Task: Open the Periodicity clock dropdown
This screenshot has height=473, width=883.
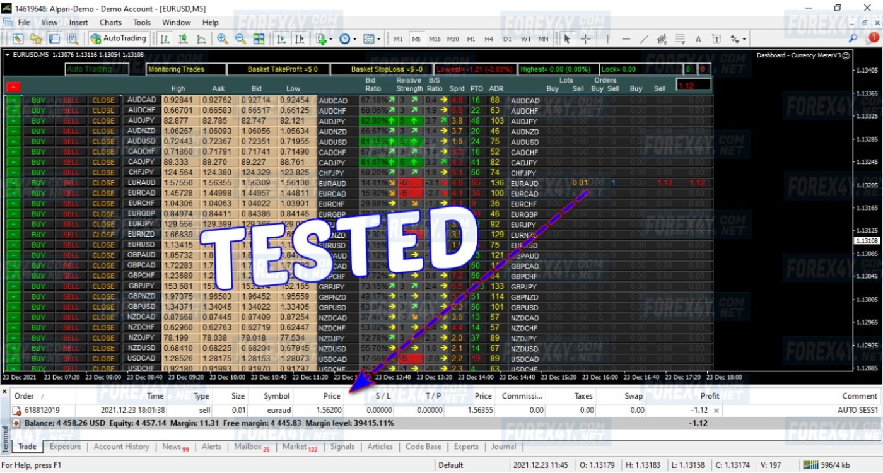Action: click(x=354, y=39)
